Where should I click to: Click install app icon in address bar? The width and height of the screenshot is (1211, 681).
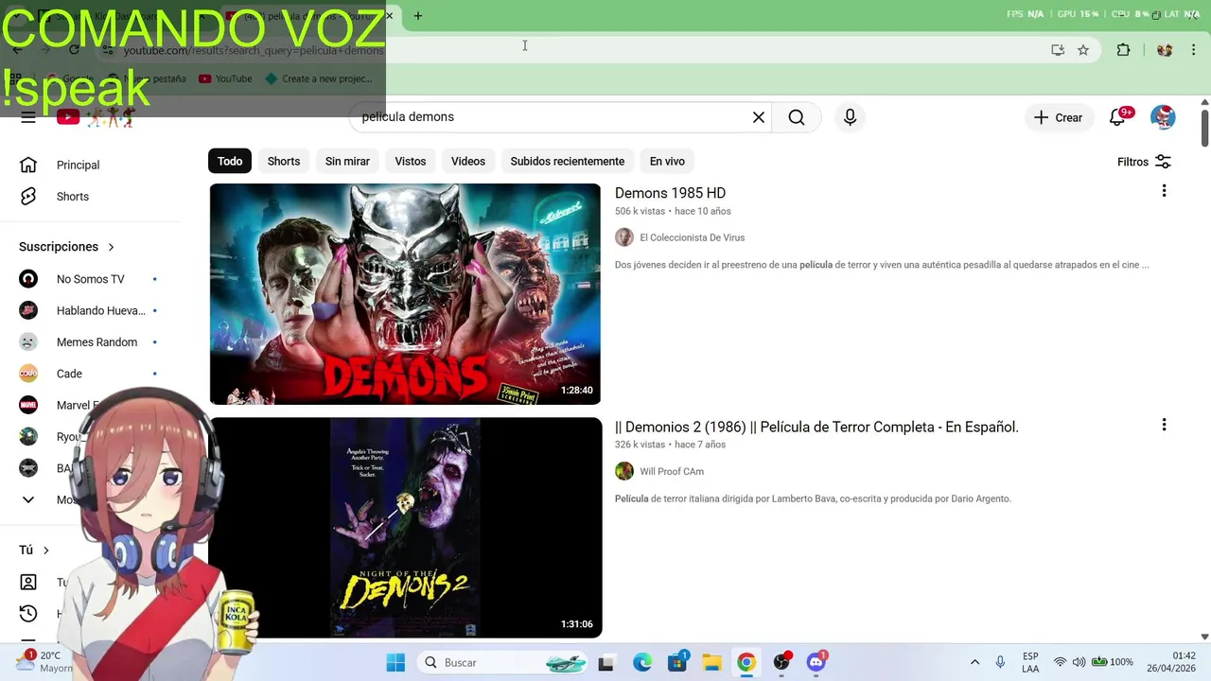coord(1058,50)
